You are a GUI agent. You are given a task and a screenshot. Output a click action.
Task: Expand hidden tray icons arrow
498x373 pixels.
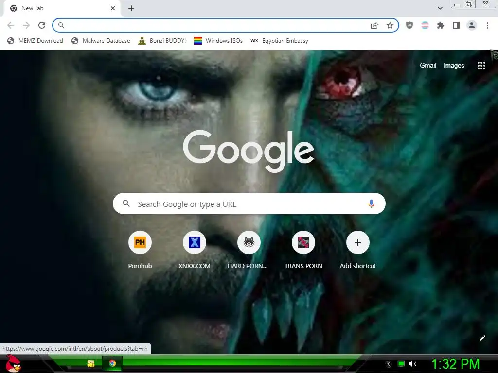point(389,364)
